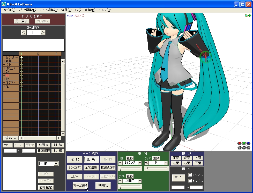Screen dimensions: 253x193
Task: Open the ヘルプ(H) menu
Action: point(105,10)
